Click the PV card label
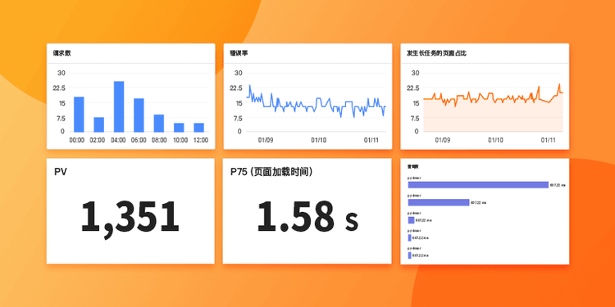Viewport: 615px width, 307px height. point(61,172)
